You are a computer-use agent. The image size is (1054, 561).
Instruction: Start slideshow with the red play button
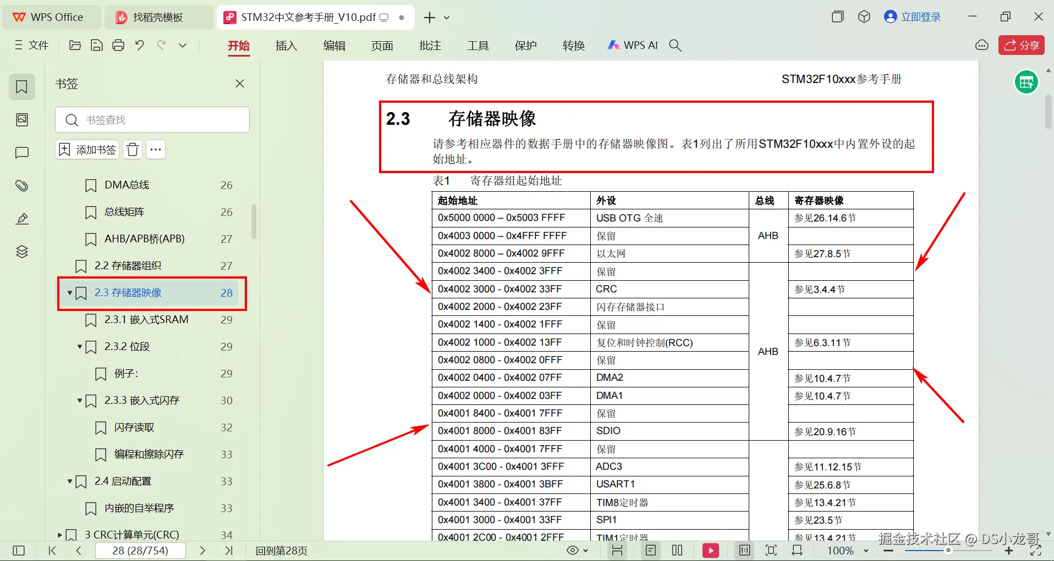tap(711, 551)
